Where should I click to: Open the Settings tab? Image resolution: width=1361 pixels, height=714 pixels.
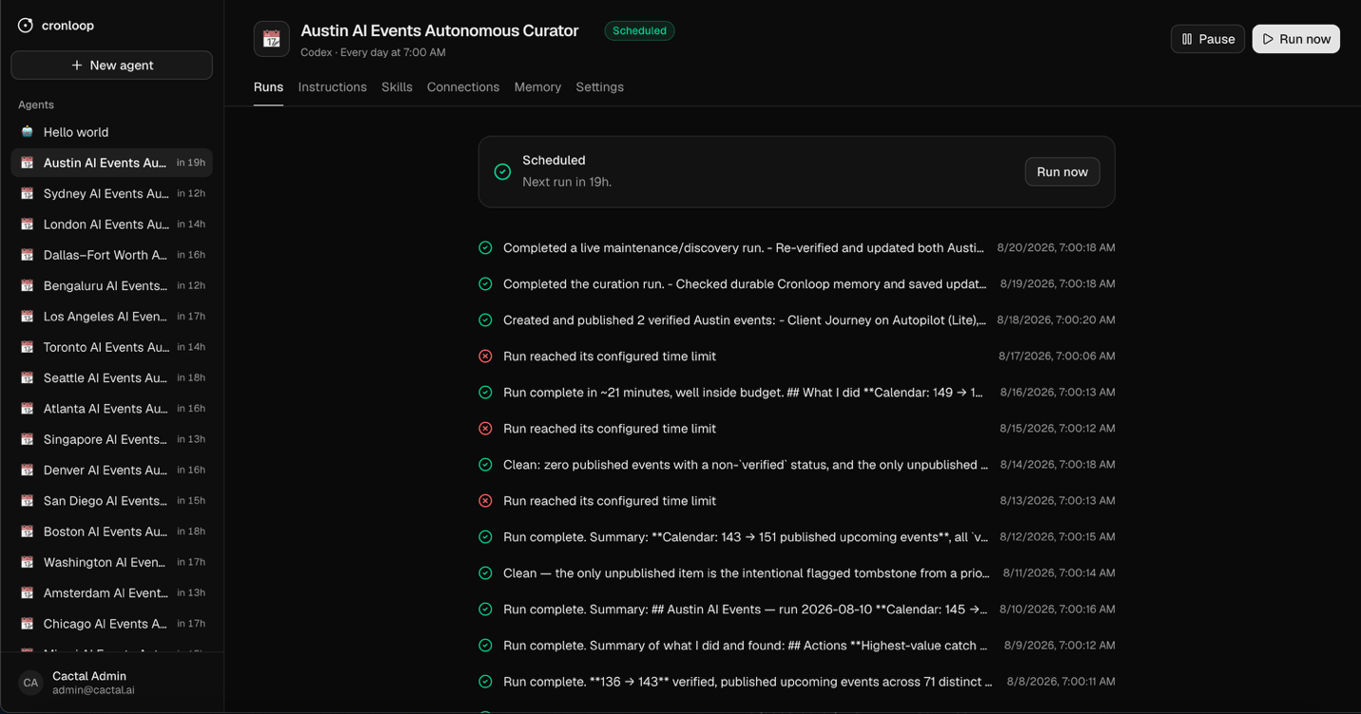599,87
